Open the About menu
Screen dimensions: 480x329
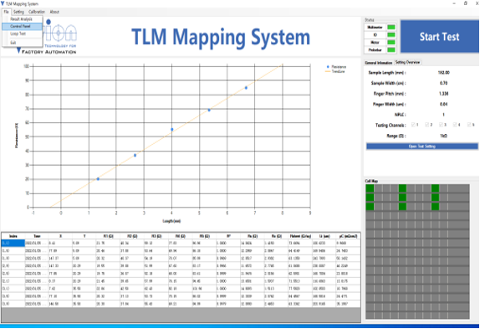(54, 12)
